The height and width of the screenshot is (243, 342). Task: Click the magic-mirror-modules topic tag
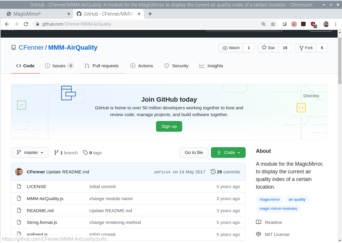click(278, 209)
